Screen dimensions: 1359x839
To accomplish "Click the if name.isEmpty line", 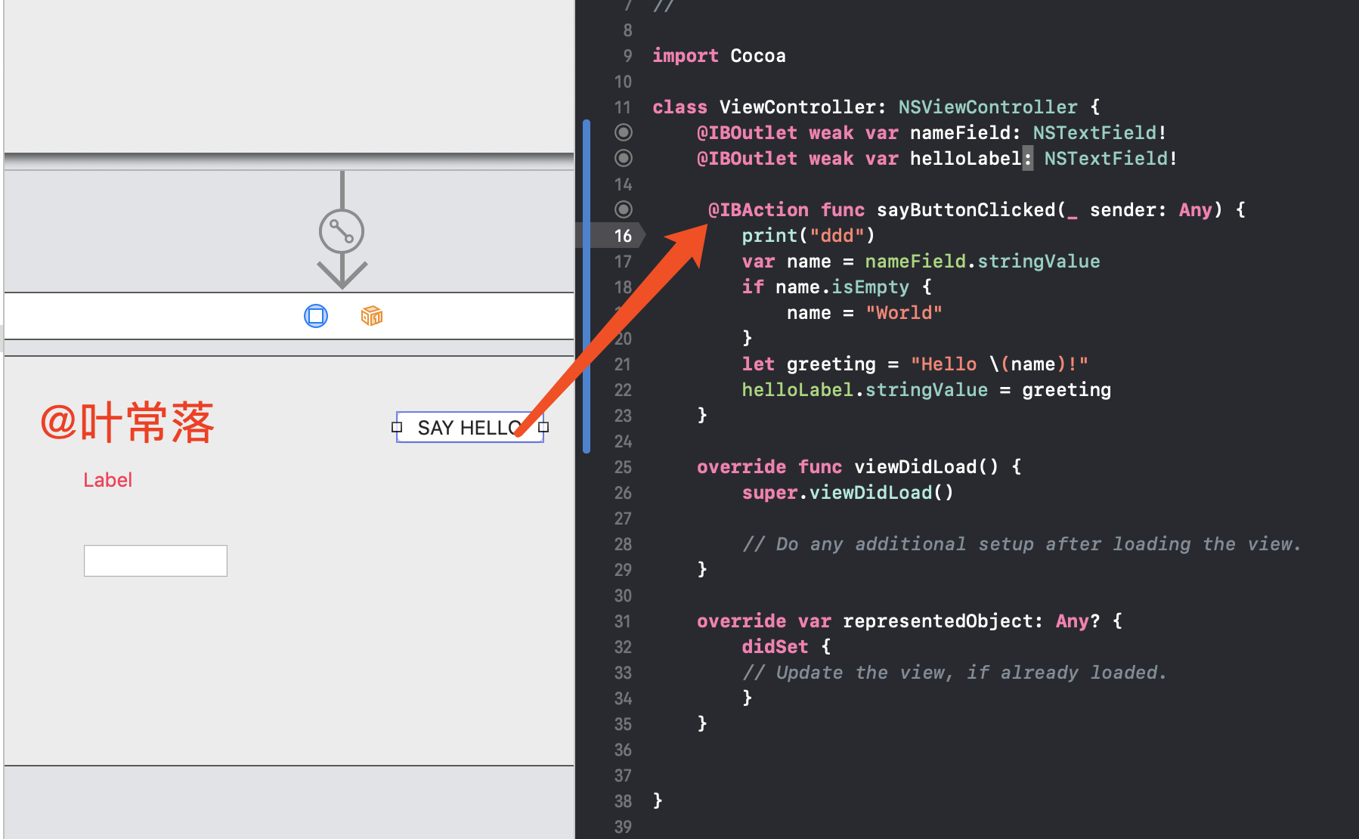I will pos(837,287).
